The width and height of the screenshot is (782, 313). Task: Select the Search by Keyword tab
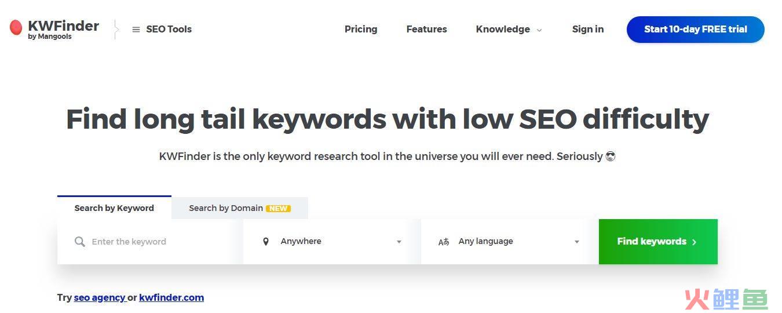click(x=114, y=208)
